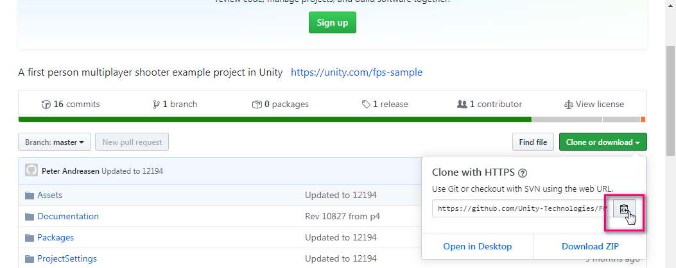This screenshot has width=676, height=268.
Task: Open the unity.com/fps-sample link
Action: pyautogui.click(x=356, y=72)
